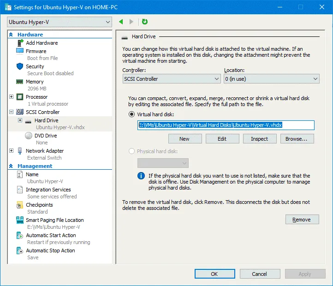This screenshot has height=286, width=333.
Task: Click the Browse... button
Action: pos(299,138)
